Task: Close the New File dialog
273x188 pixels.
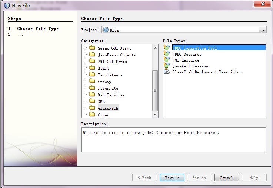Action: (x=263, y=4)
